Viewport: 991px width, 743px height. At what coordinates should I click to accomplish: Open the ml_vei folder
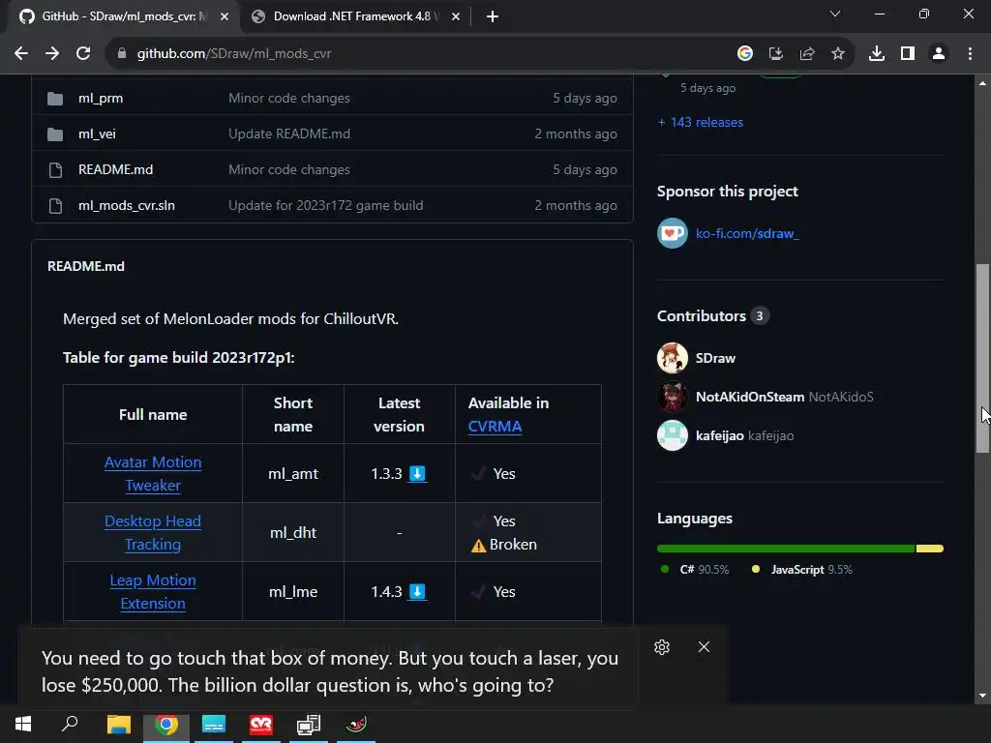point(97,134)
